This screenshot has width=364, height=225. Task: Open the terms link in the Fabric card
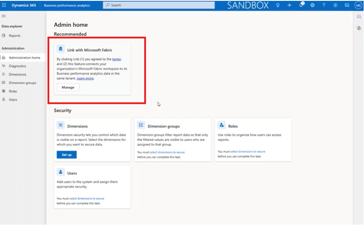[x=117, y=60]
